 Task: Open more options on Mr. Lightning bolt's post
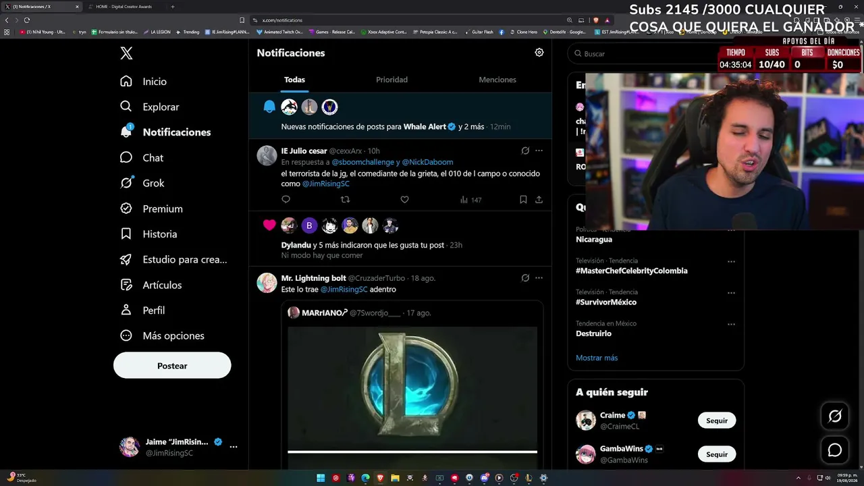(539, 277)
